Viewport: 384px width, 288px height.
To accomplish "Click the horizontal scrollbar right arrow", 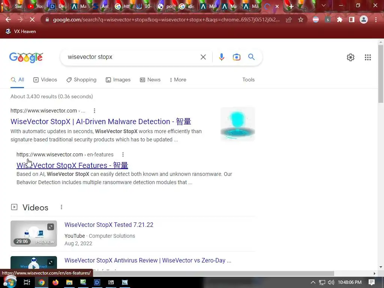I will 375,273.
